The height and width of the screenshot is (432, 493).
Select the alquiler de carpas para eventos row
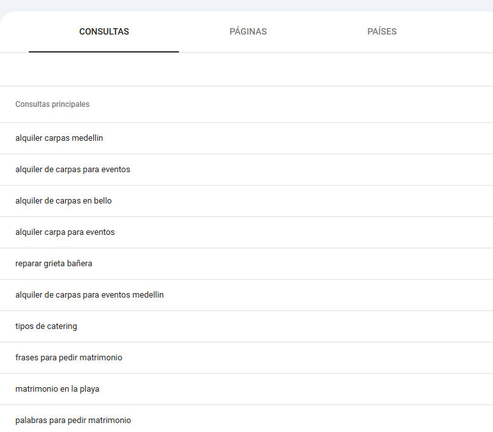click(x=72, y=170)
